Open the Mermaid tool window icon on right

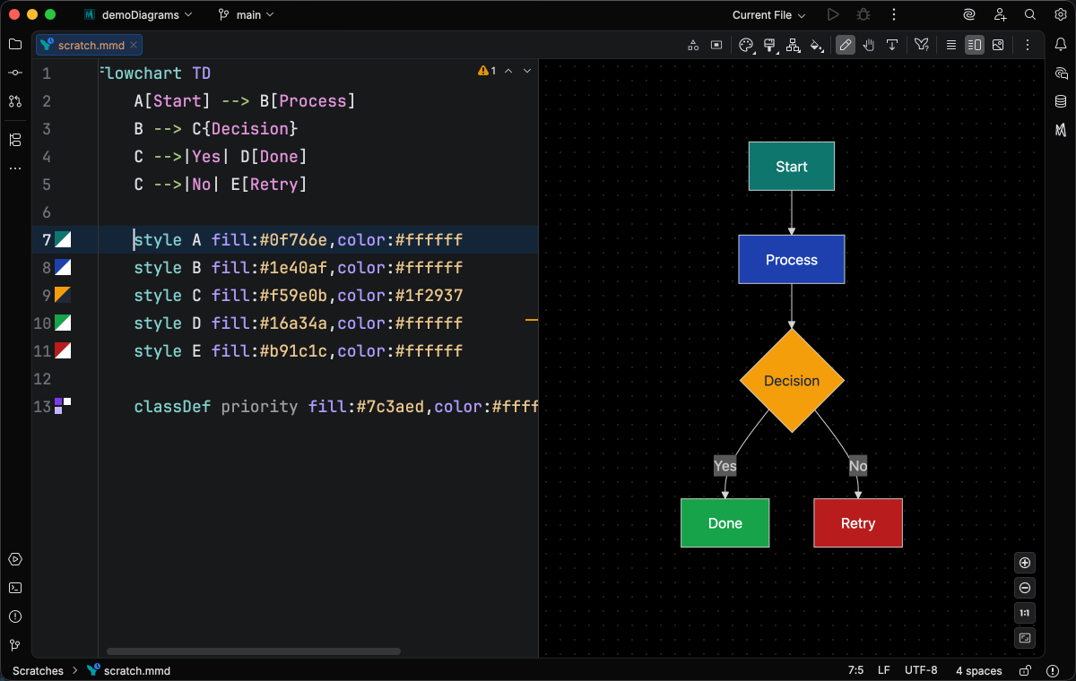(1061, 130)
